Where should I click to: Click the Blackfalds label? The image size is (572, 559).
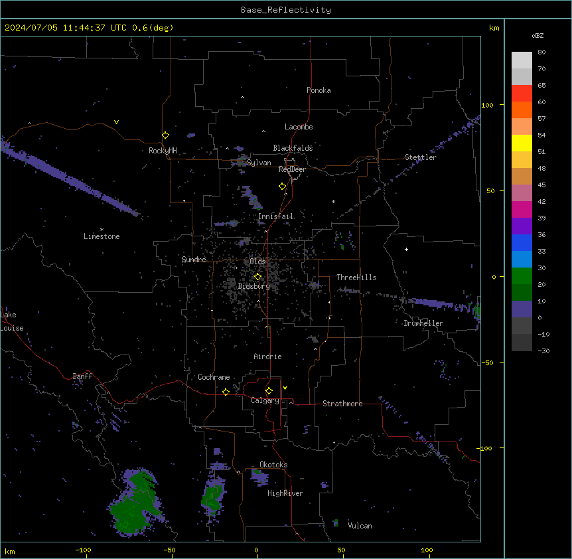(x=293, y=148)
